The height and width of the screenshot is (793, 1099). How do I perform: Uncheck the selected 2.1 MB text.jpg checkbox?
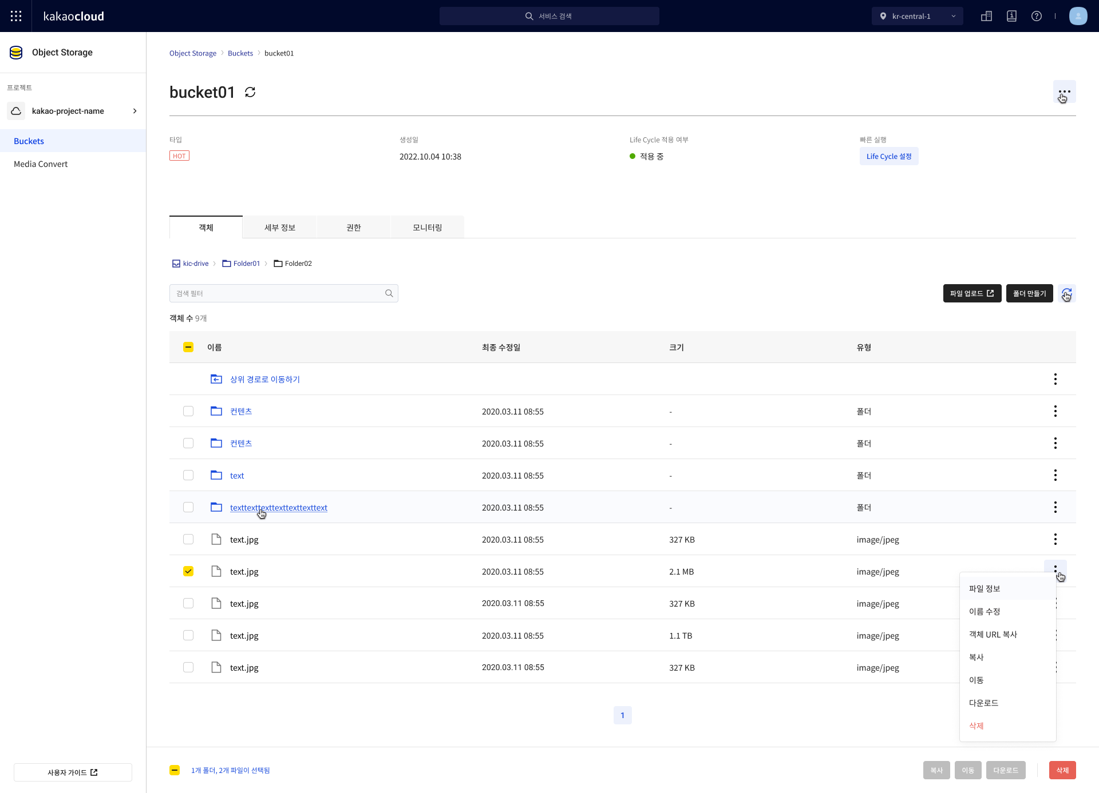[x=188, y=571]
